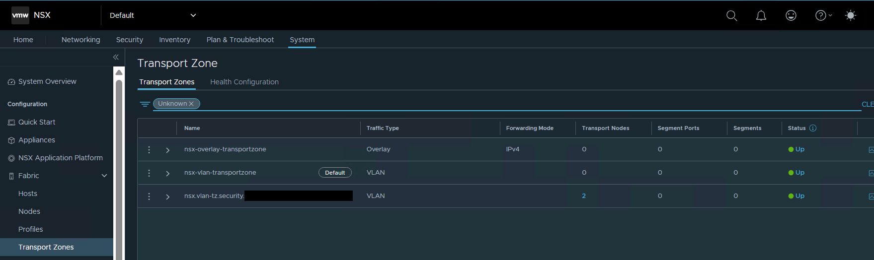Open the Networking menu
This screenshot has width=874, height=260.
80,40
